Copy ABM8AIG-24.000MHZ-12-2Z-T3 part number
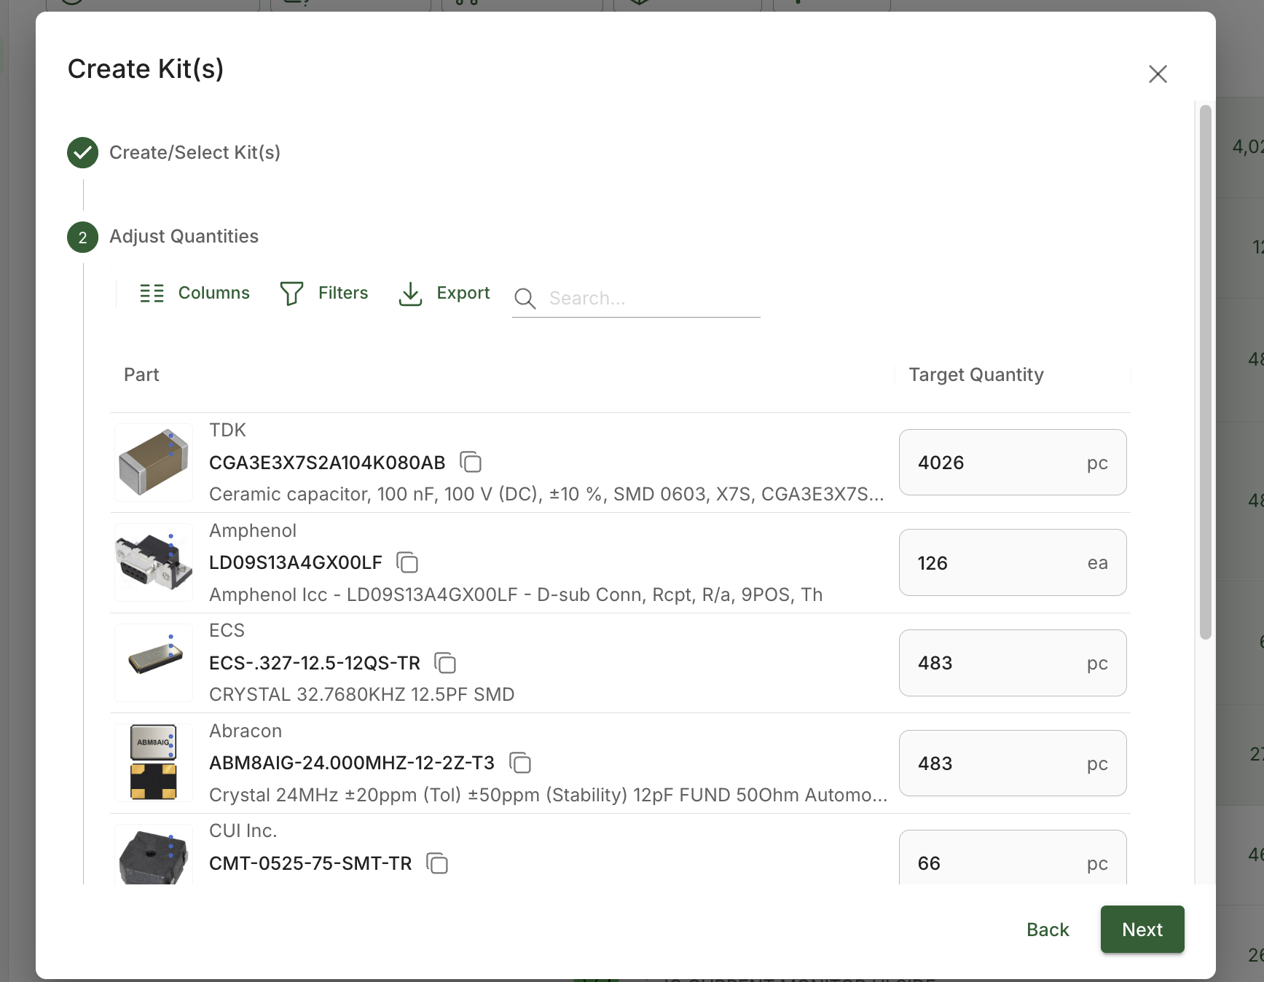 pyautogui.click(x=520, y=763)
